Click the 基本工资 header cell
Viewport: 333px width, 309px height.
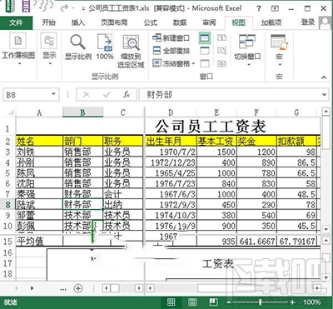pos(216,142)
